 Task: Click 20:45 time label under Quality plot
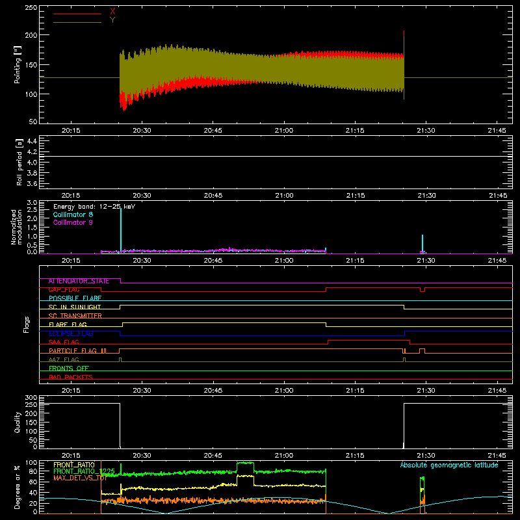coord(213,456)
